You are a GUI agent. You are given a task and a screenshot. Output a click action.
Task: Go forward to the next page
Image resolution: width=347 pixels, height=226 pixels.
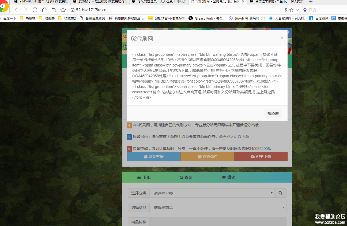(25, 10)
